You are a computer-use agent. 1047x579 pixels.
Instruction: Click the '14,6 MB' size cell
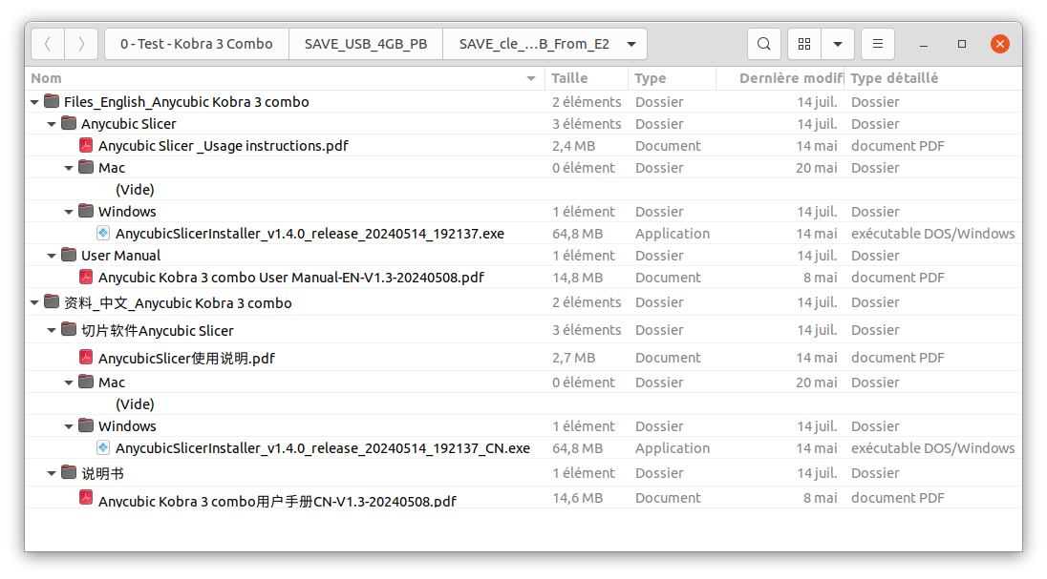[x=578, y=498]
